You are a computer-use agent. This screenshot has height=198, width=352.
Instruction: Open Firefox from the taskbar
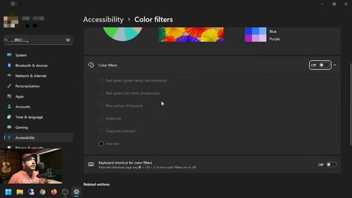point(54,192)
